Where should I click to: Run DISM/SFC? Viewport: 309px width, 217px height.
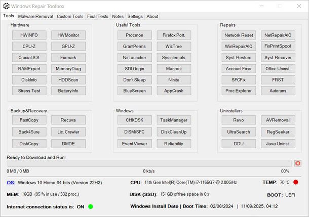(x=135, y=132)
